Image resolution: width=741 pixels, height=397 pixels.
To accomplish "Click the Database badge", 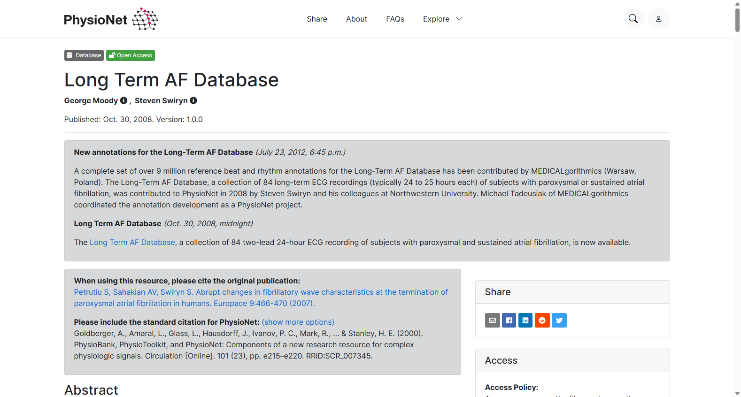I will click(x=84, y=55).
